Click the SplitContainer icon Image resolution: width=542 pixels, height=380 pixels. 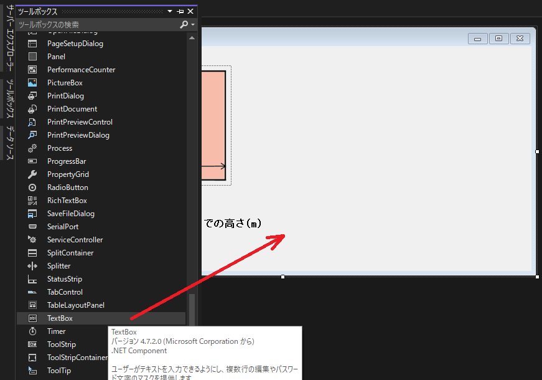(32, 253)
